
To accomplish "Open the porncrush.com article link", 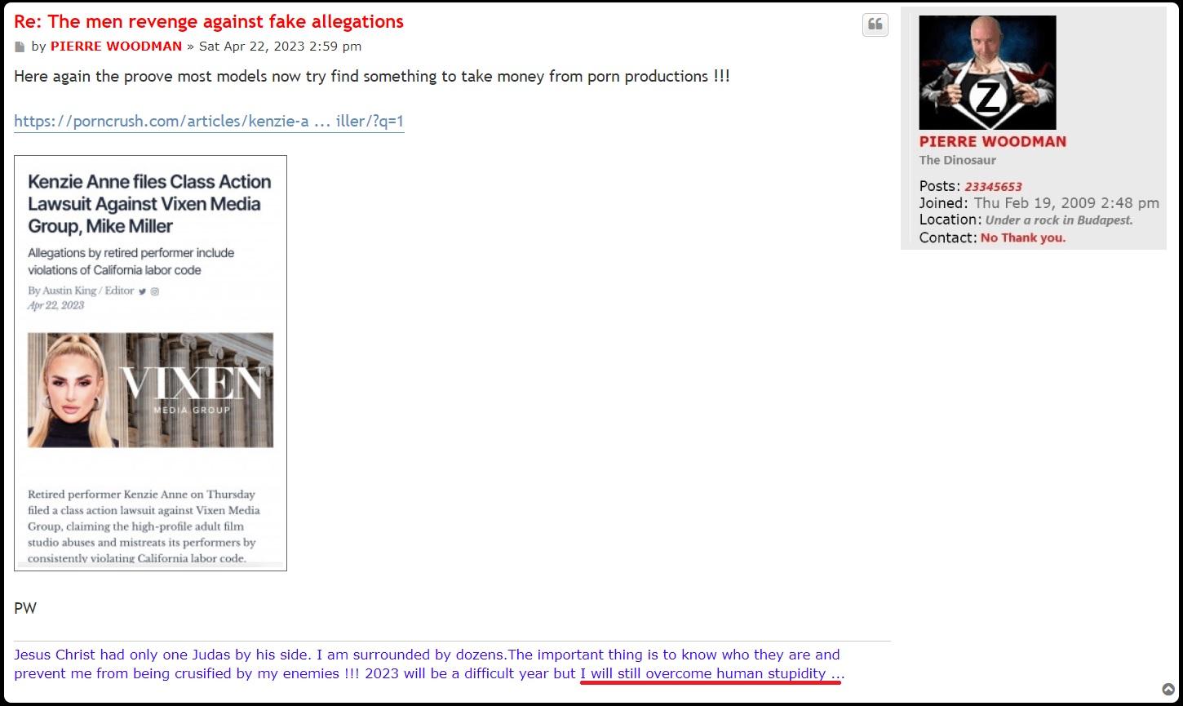I will point(209,122).
